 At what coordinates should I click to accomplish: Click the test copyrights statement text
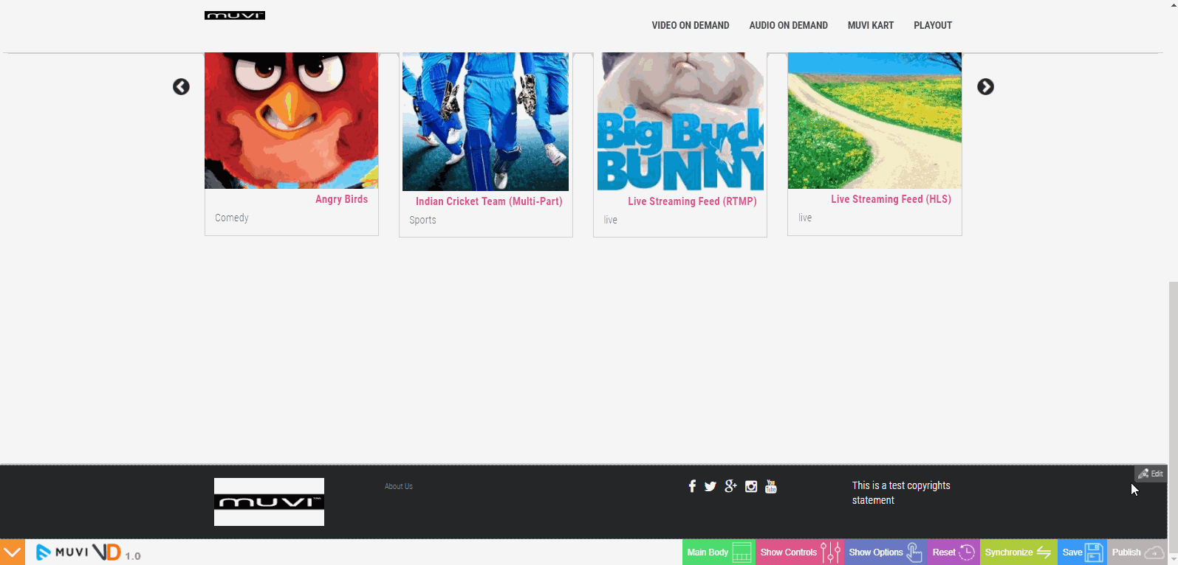pos(901,493)
